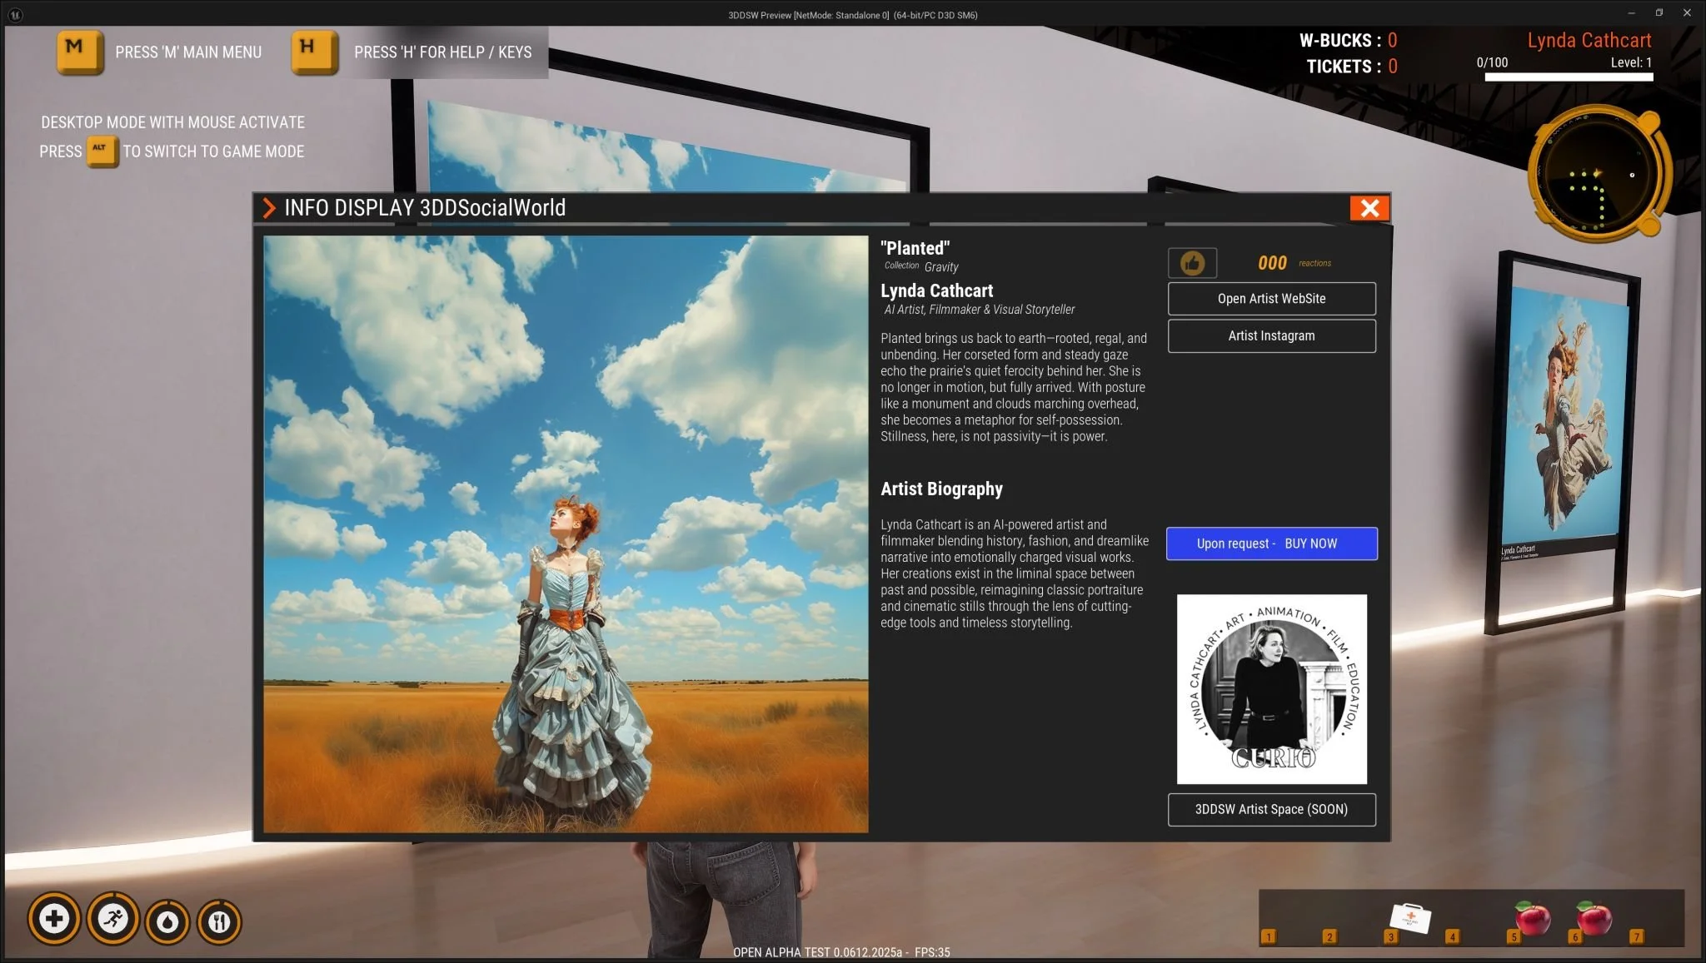Click the Lynda Cathcart Curio logo thumbnail
This screenshot has width=1706, height=963.
click(1271, 689)
